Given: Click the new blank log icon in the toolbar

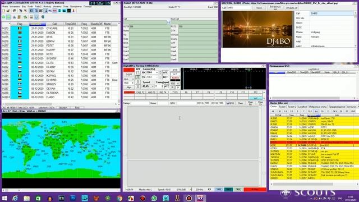Looking at the screenshot, I should pyautogui.click(x=4, y=11).
